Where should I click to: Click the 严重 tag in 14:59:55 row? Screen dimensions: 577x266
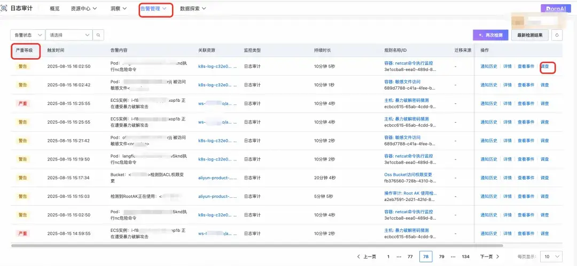pos(22,233)
